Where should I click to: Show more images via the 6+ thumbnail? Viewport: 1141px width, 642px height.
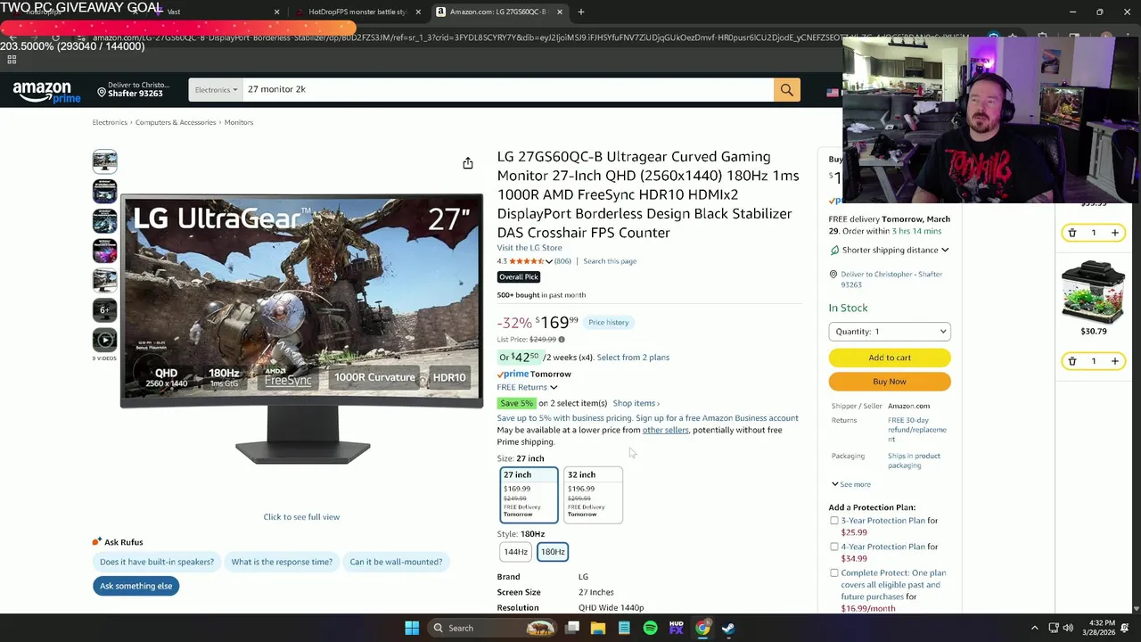click(104, 310)
